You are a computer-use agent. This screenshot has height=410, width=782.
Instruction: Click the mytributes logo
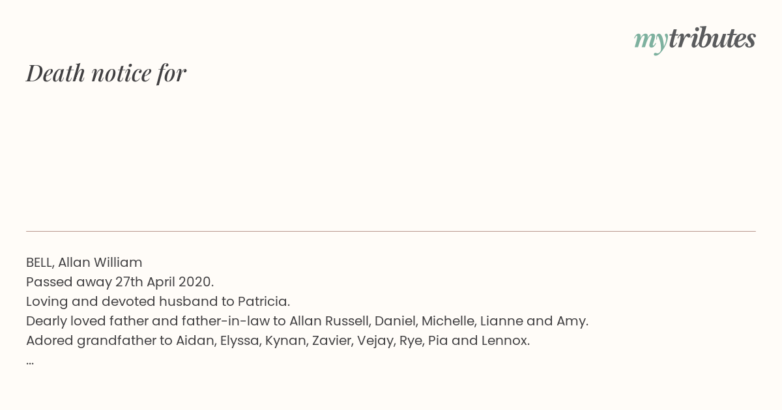tap(695, 40)
